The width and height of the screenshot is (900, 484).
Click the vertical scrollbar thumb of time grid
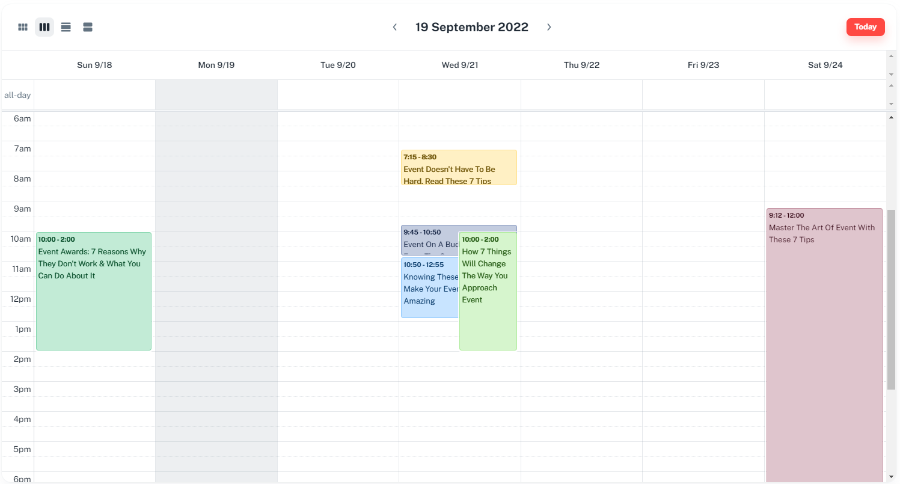click(891, 299)
